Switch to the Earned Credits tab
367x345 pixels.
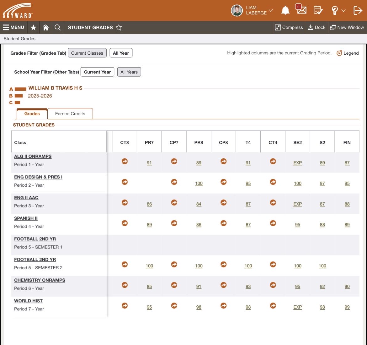[x=70, y=114]
